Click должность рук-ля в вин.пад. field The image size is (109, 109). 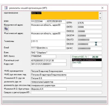66,86
